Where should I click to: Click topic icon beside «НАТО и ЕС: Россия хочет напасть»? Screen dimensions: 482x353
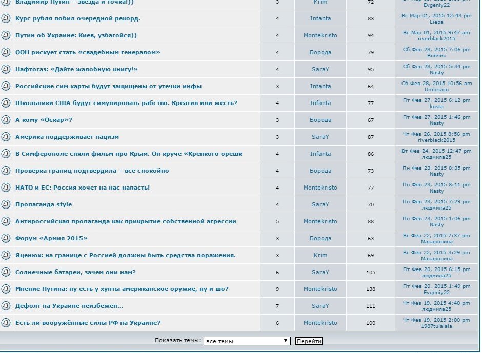(x=6, y=188)
